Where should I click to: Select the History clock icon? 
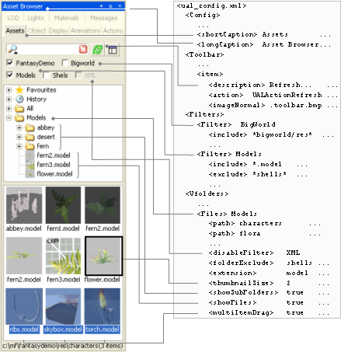tap(19, 99)
